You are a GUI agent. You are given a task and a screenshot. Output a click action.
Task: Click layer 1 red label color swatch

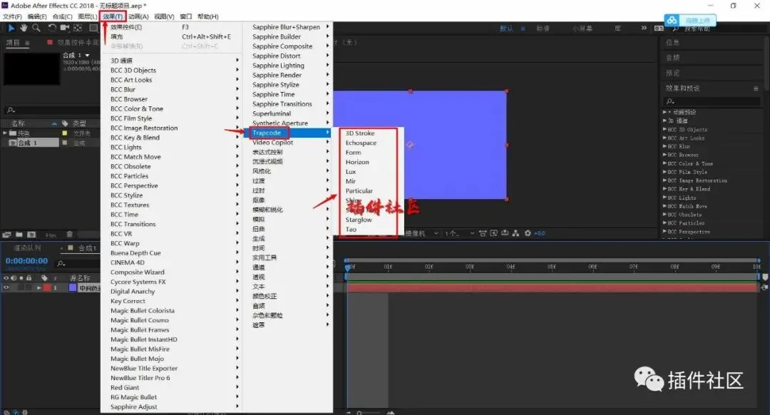tap(47, 288)
